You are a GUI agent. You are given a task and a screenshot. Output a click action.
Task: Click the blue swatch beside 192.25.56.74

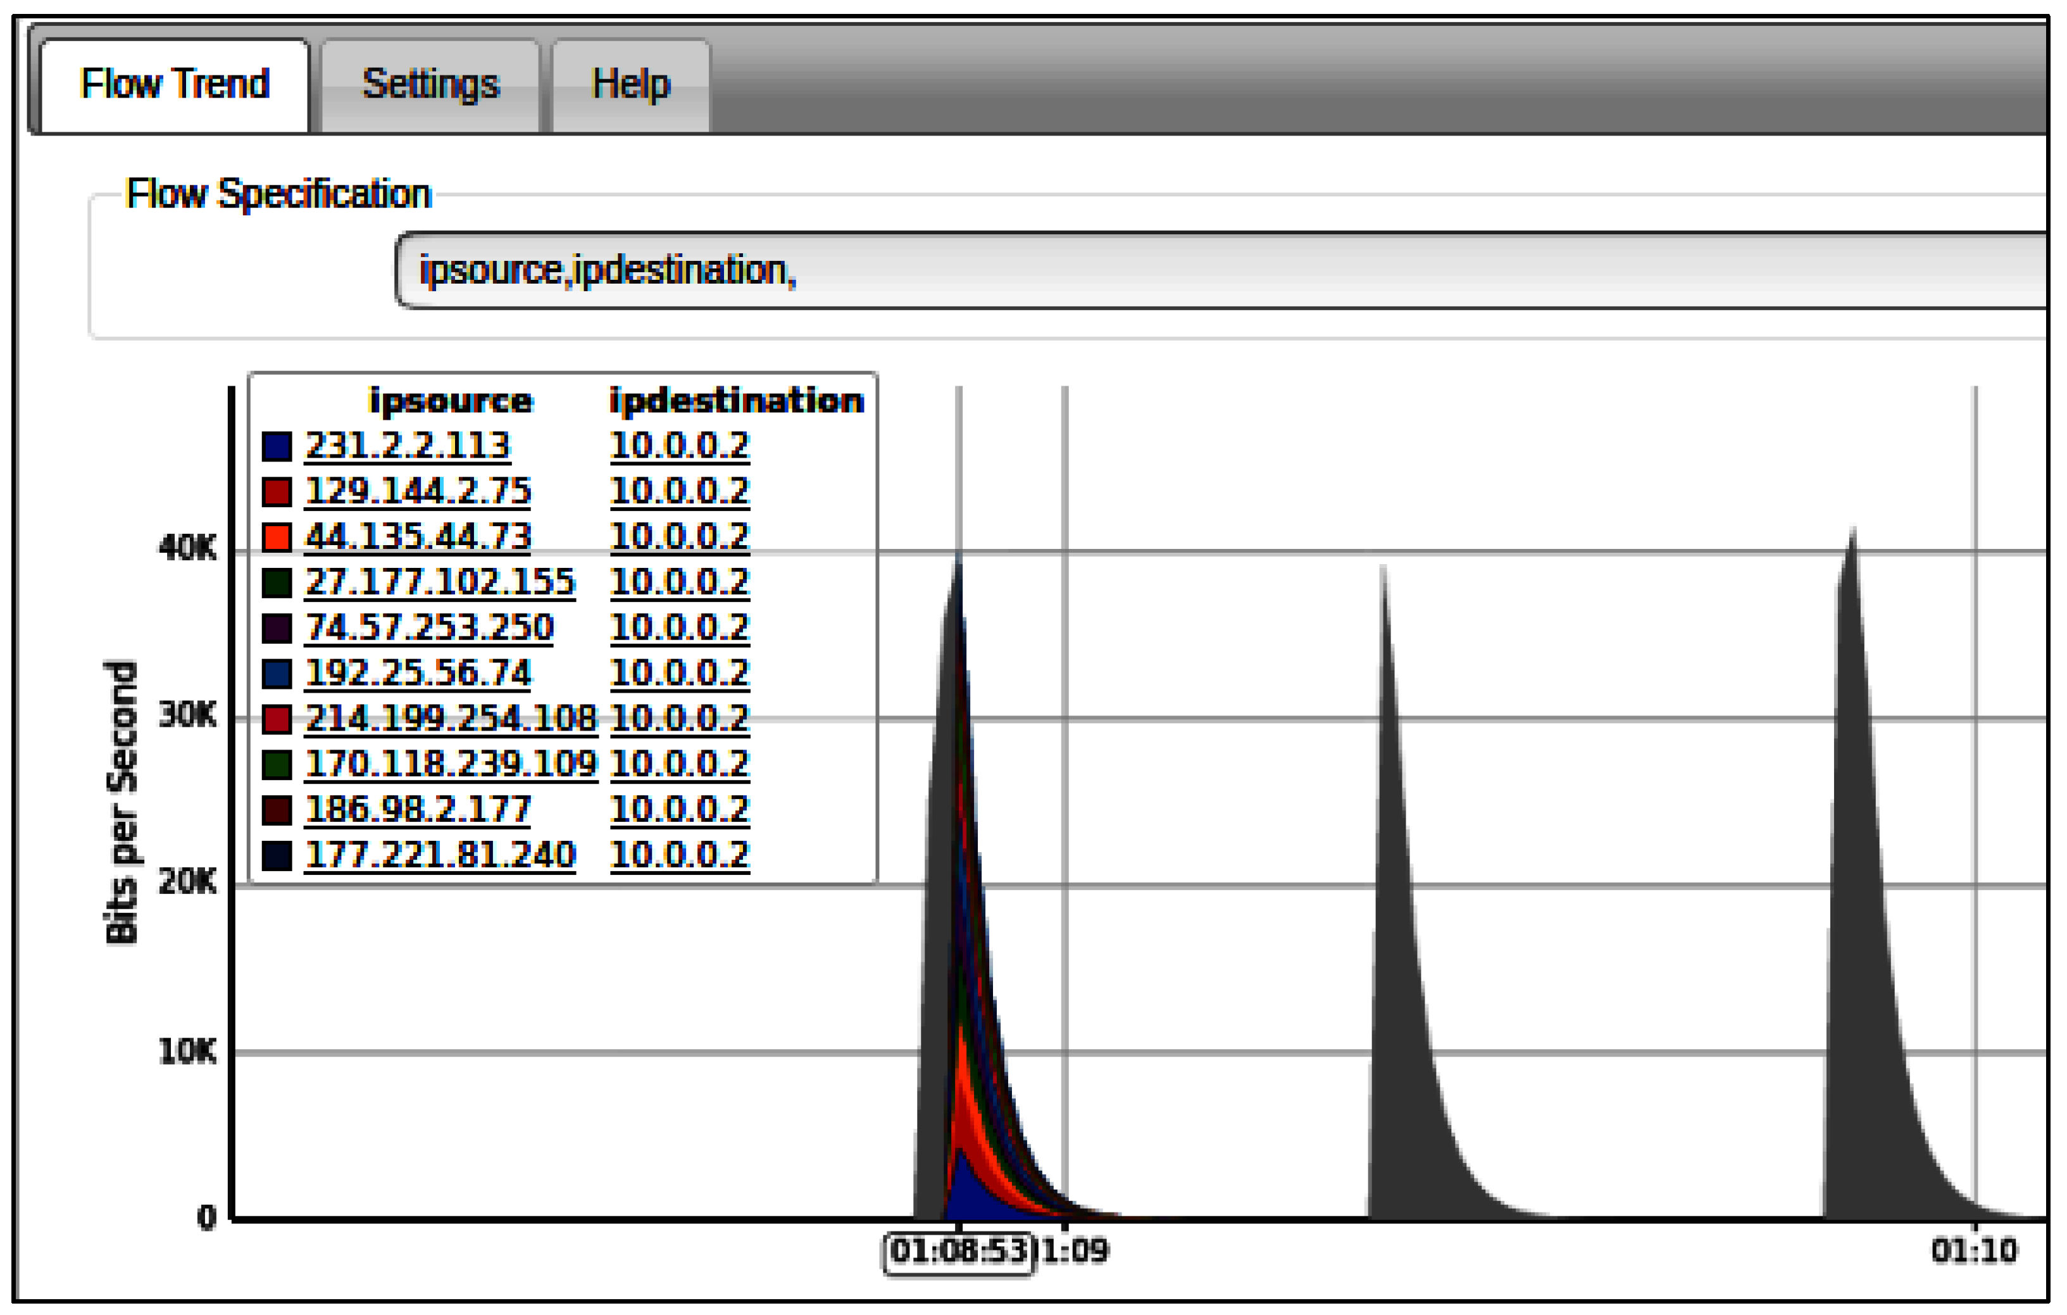(277, 674)
